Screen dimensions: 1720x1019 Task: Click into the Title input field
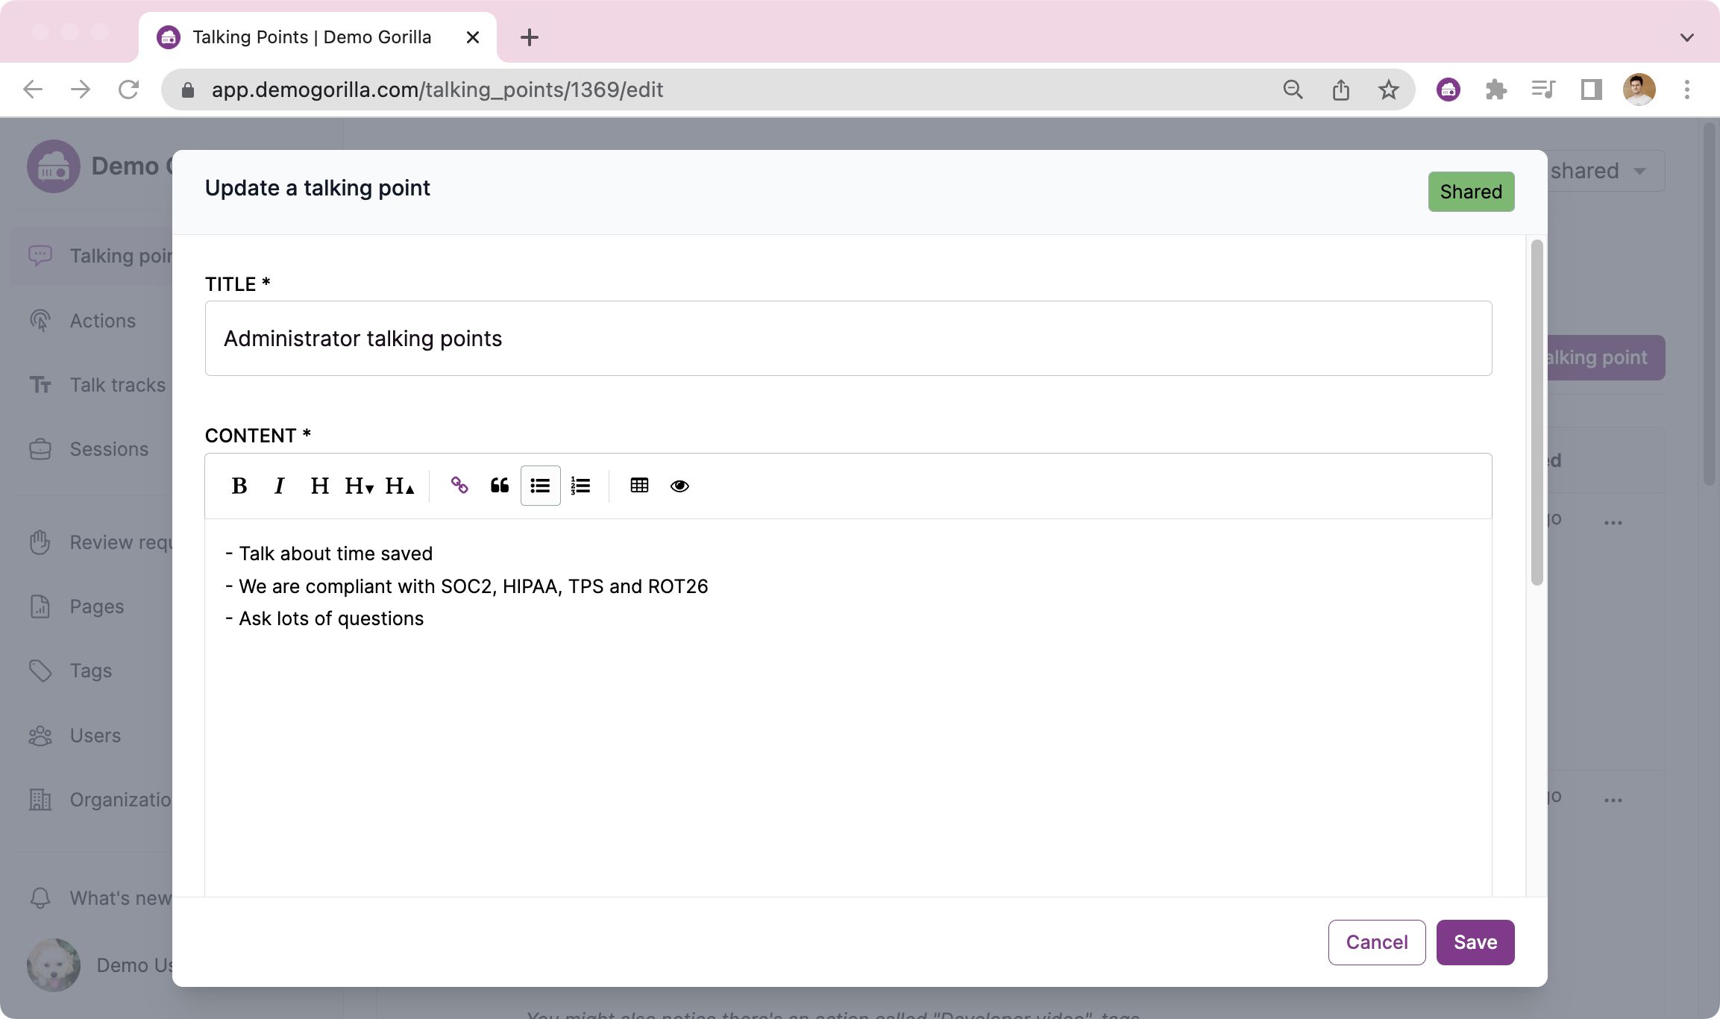tap(848, 339)
